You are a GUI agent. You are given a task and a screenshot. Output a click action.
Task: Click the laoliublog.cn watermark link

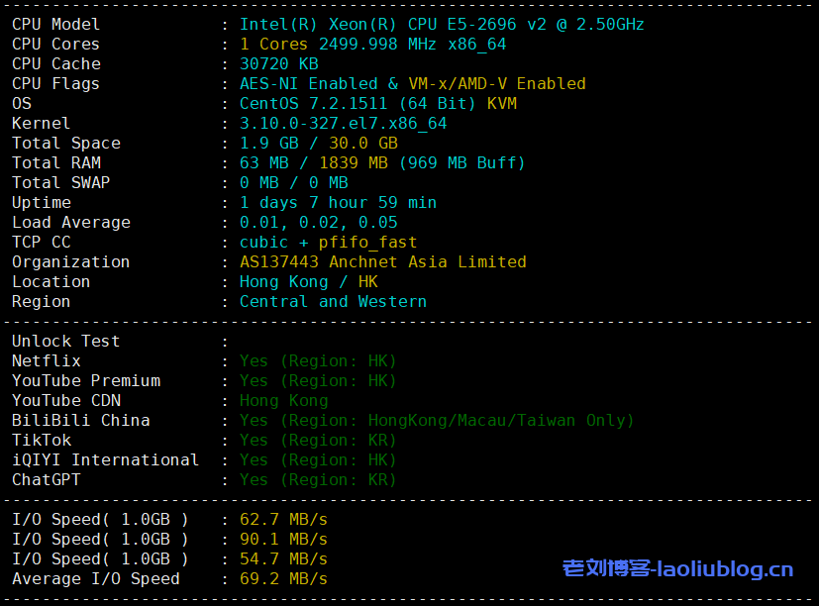pyautogui.click(x=677, y=568)
